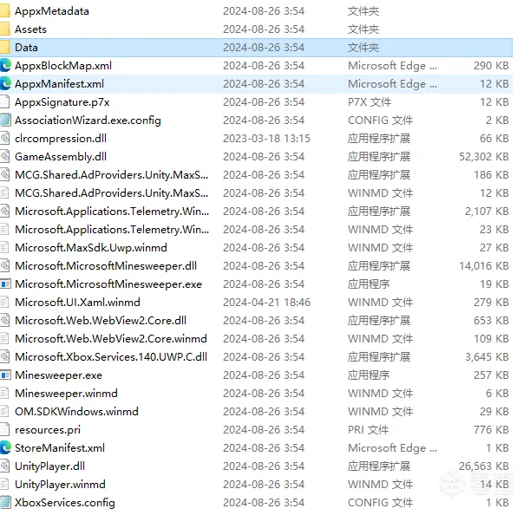Click the PRI 文件 type cell
530x515 pixels.
(x=368, y=430)
